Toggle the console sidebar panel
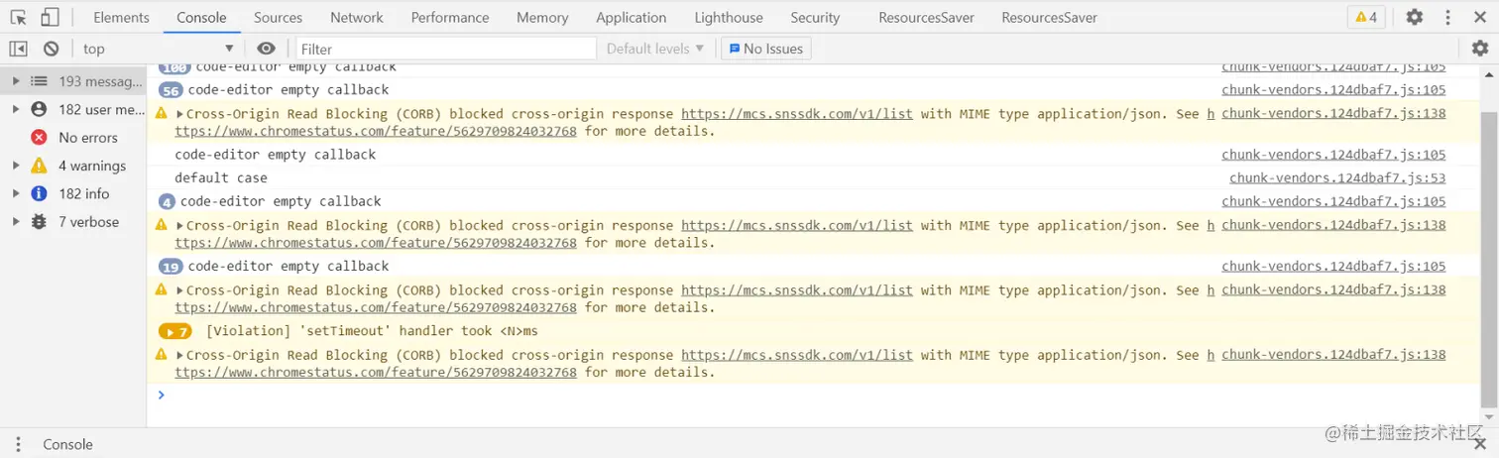Image resolution: width=1499 pixels, height=458 pixels. tap(18, 49)
